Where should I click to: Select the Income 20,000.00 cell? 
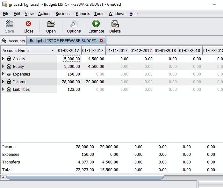click(95, 82)
